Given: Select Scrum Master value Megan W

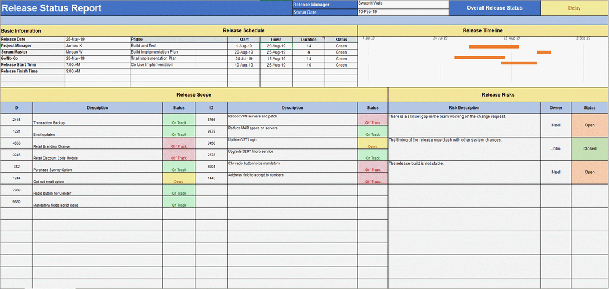Looking at the screenshot, I should (97, 52).
